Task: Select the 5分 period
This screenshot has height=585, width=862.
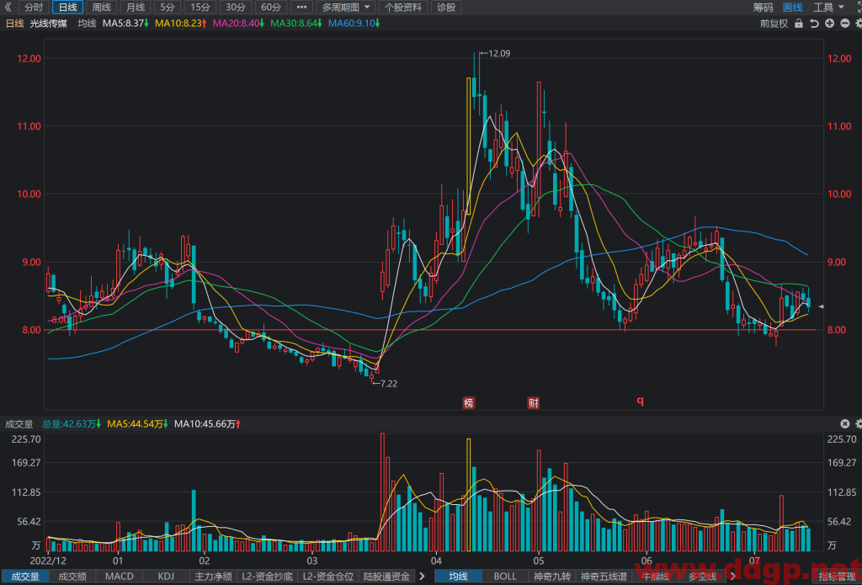Action: 167,7
